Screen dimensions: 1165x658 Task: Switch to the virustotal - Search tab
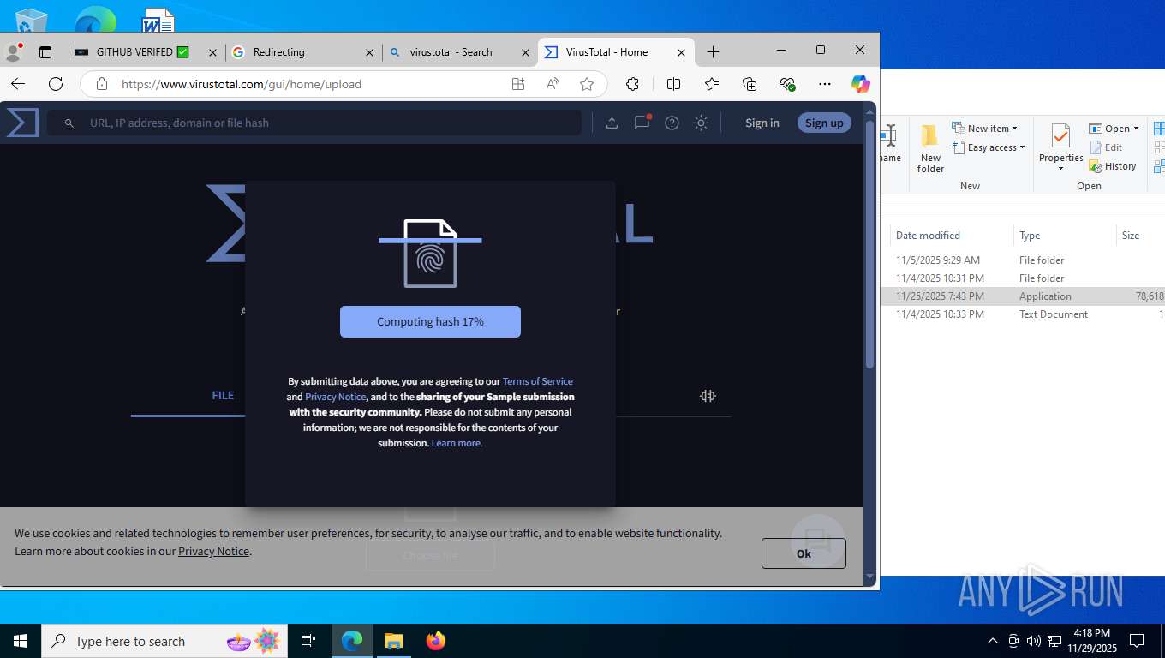tap(459, 52)
